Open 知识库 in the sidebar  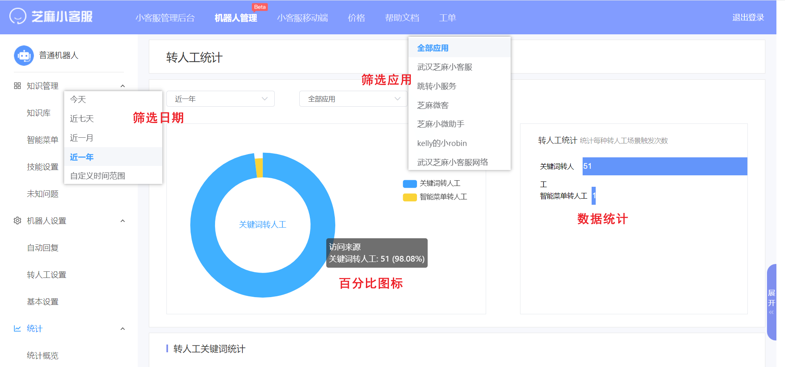[x=39, y=113]
